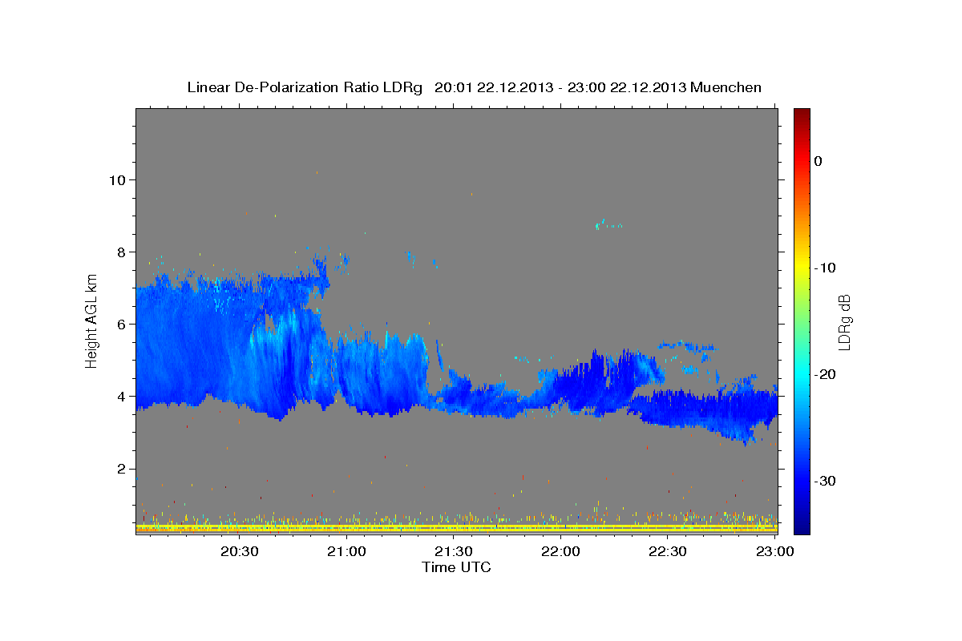The height and width of the screenshot is (641, 962).
Task: Click the height tick label 10
Action: pyautogui.click(x=118, y=179)
